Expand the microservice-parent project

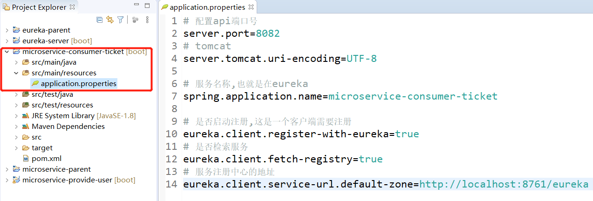7,169
